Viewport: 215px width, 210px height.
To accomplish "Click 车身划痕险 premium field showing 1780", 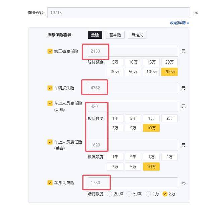I will (133, 183).
